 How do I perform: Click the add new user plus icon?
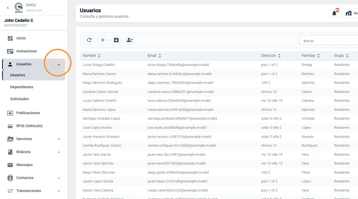pos(103,40)
